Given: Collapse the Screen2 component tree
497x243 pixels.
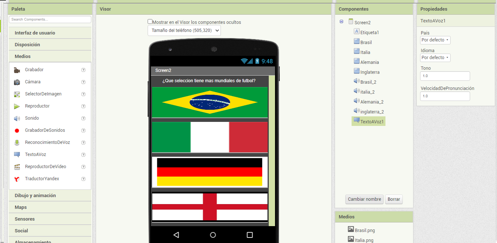Looking at the screenshot, I should pyautogui.click(x=341, y=22).
